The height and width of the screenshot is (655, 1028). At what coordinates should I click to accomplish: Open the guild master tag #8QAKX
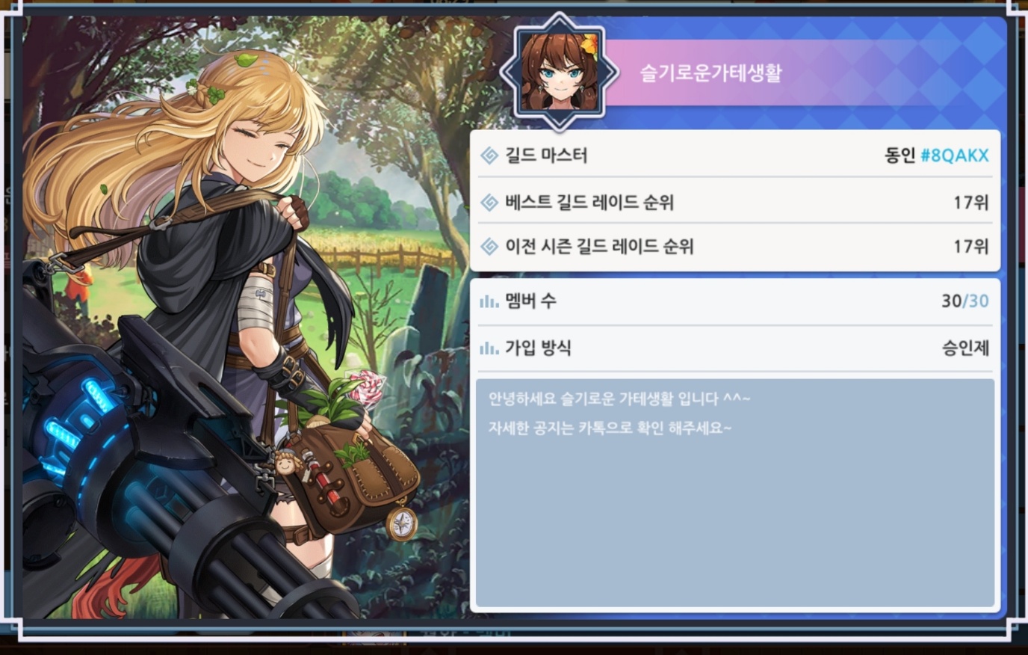click(x=955, y=156)
